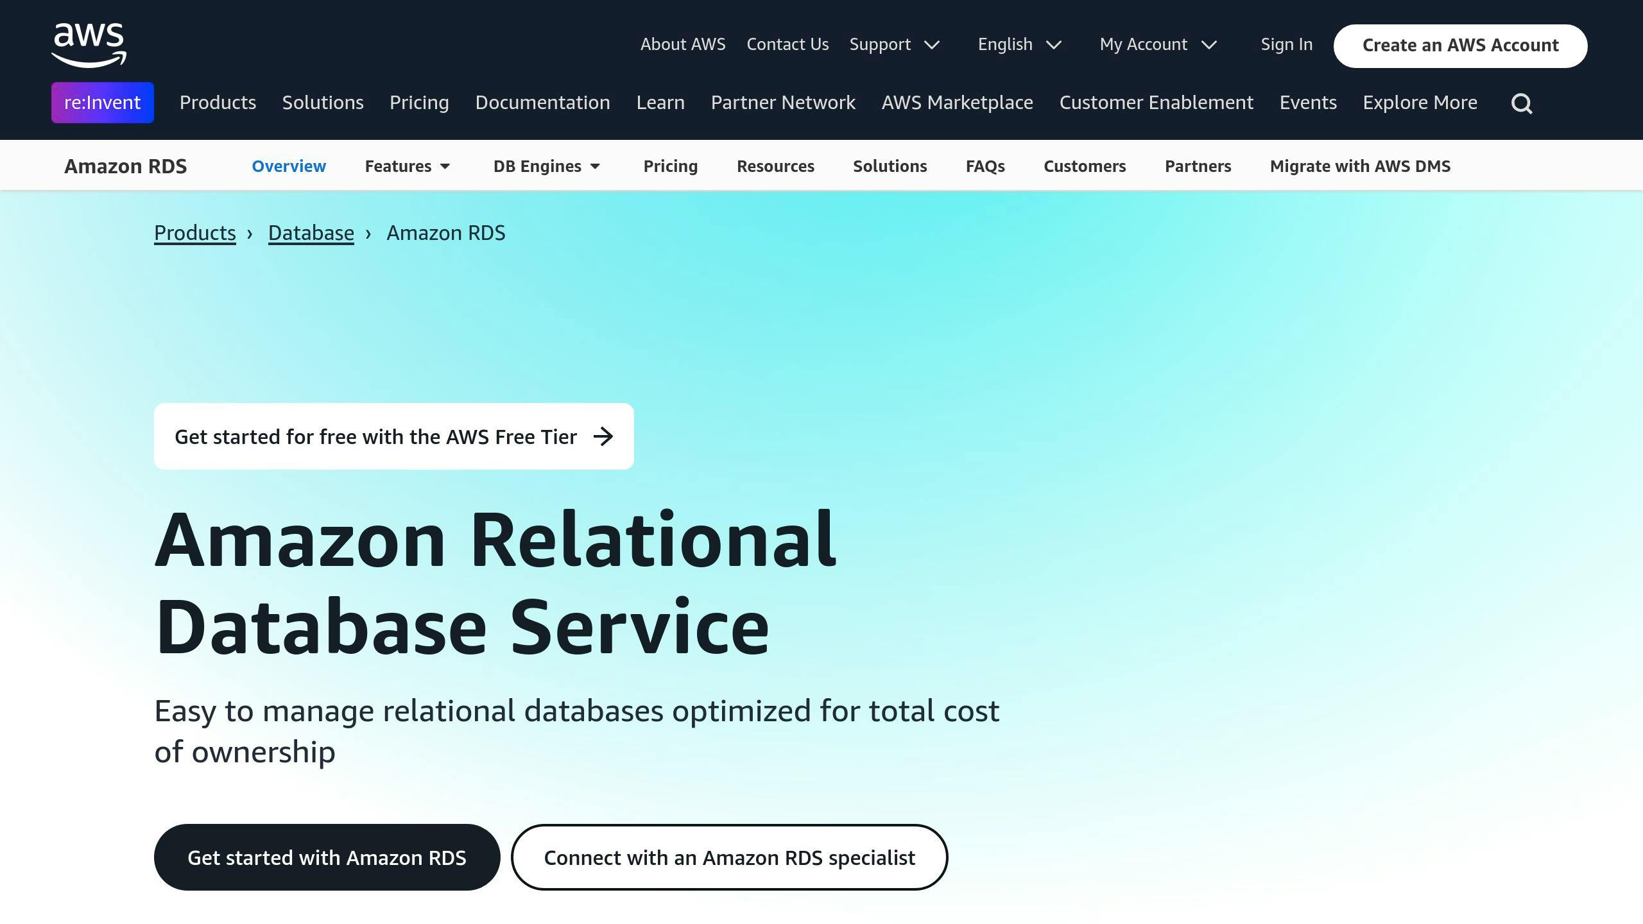This screenshot has height=924, width=1643.
Task: Click the 'Easy to manage relational databases' subtitle
Action: click(x=577, y=732)
